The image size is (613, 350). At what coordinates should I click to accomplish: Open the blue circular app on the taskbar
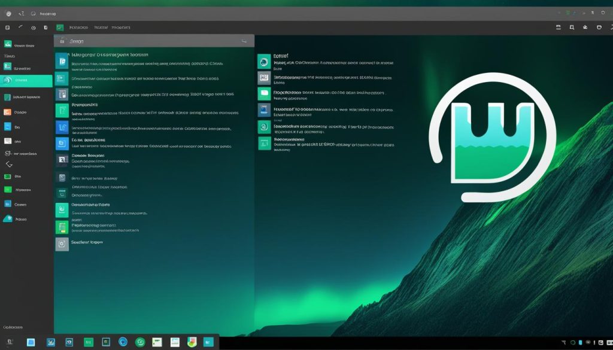(x=123, y=342)
